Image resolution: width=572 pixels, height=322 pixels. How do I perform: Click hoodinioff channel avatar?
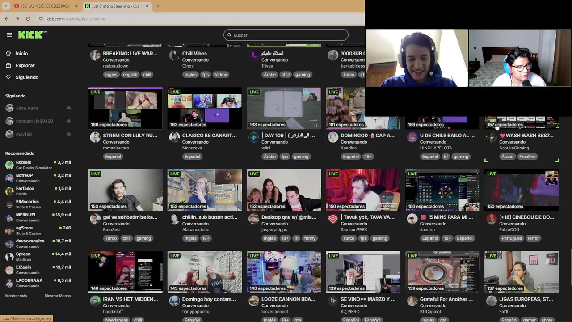[95, 301]
